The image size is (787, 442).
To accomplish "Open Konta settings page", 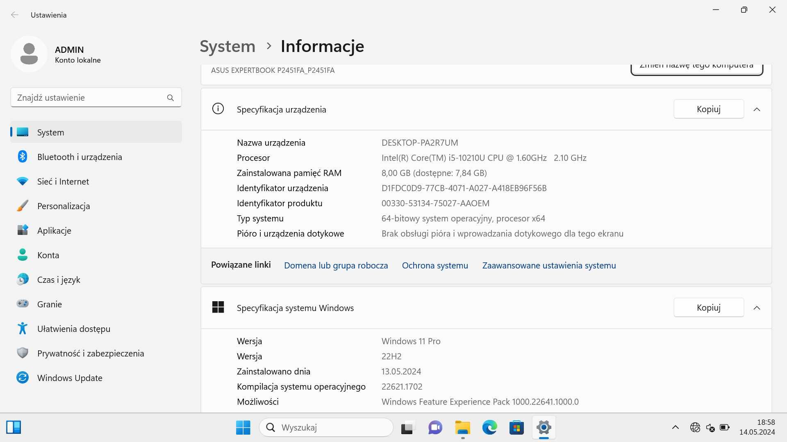I will click(96, 255).
